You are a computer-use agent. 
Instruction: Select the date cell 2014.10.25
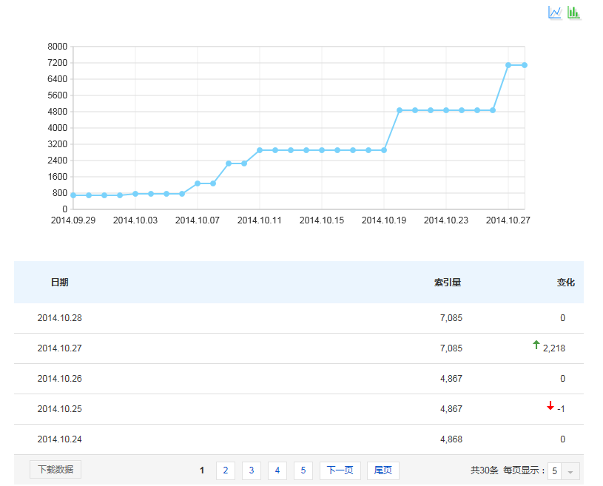[x=60, y=409]
